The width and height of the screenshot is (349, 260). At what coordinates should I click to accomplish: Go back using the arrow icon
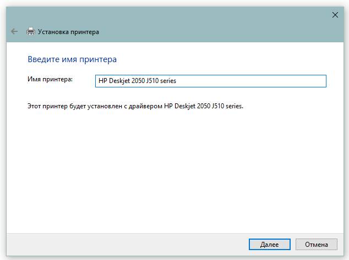pos(14,31)
